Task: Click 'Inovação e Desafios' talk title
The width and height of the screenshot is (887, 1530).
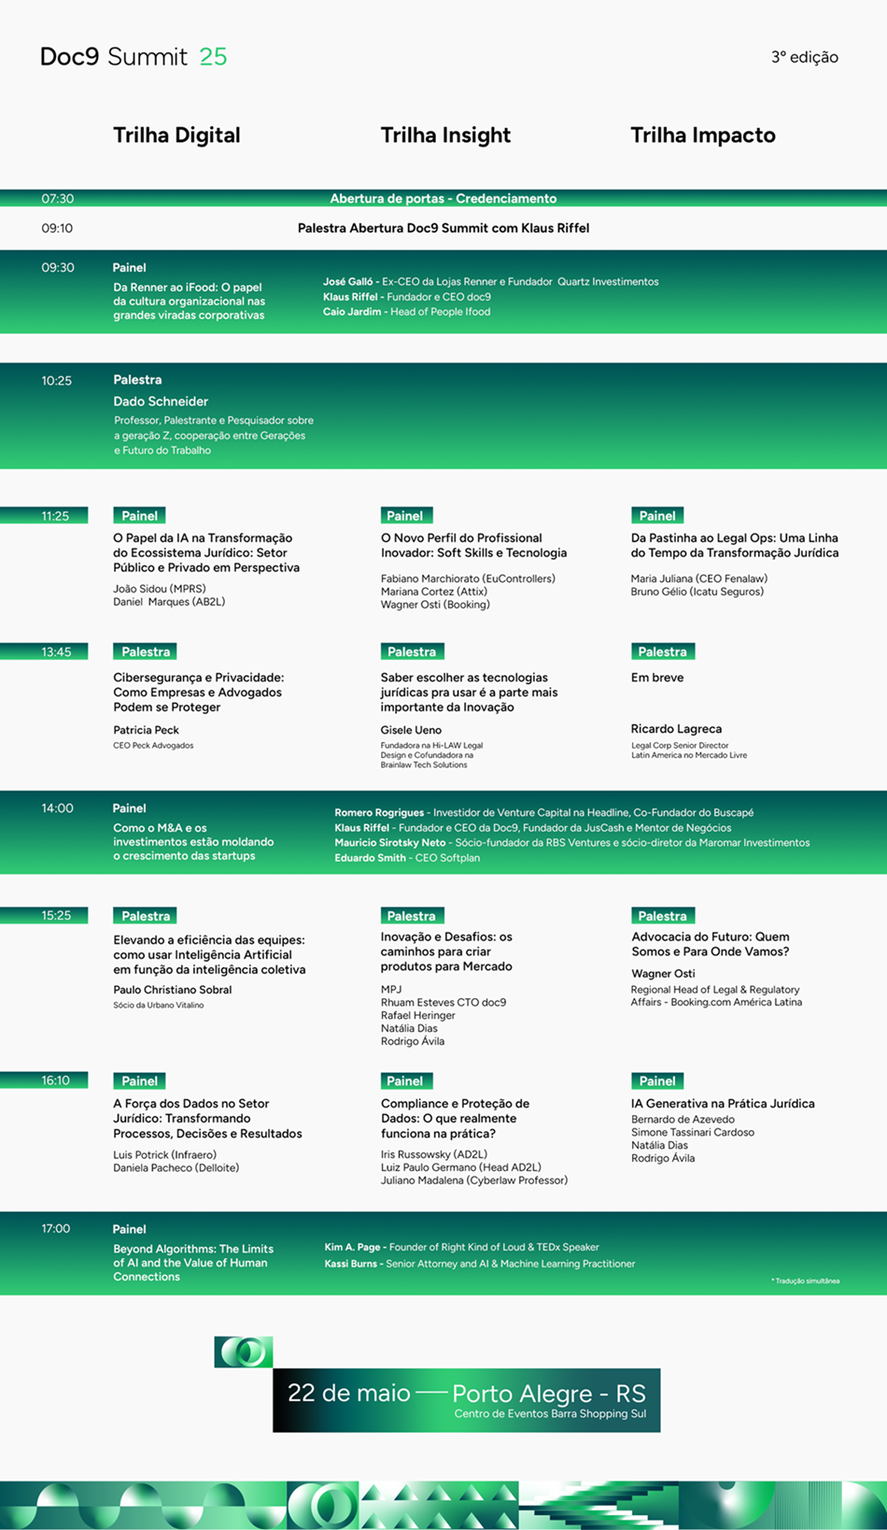Action: tap(446, 951)
